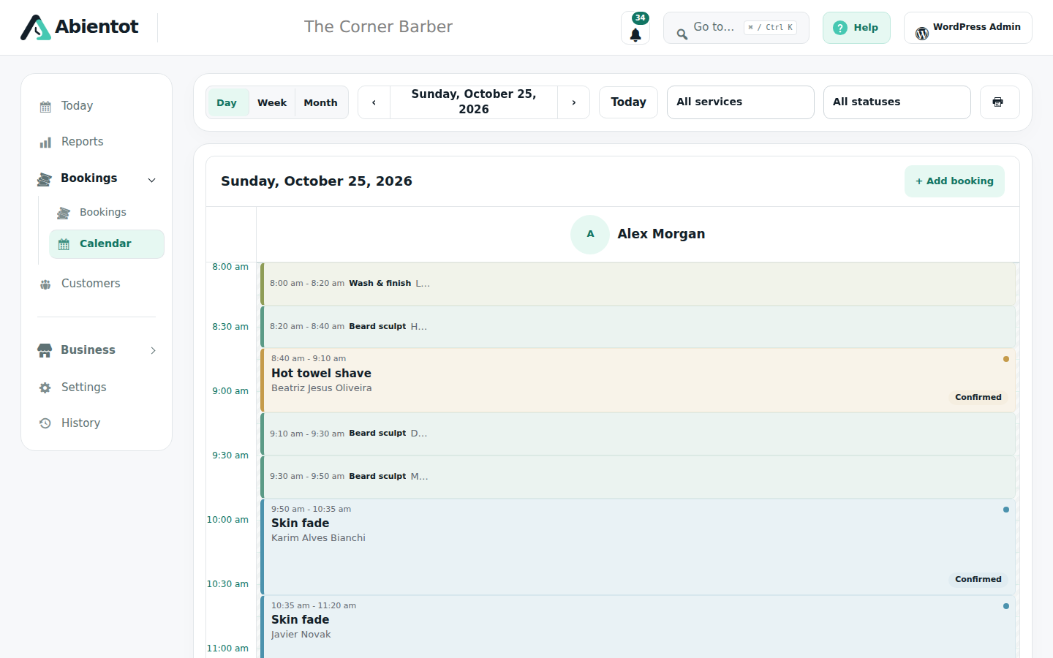This screenshot has width=1053, height=658.
Task: Open Karim Alves Bianchi's Skin fade booking
Action: click(638, 547)
